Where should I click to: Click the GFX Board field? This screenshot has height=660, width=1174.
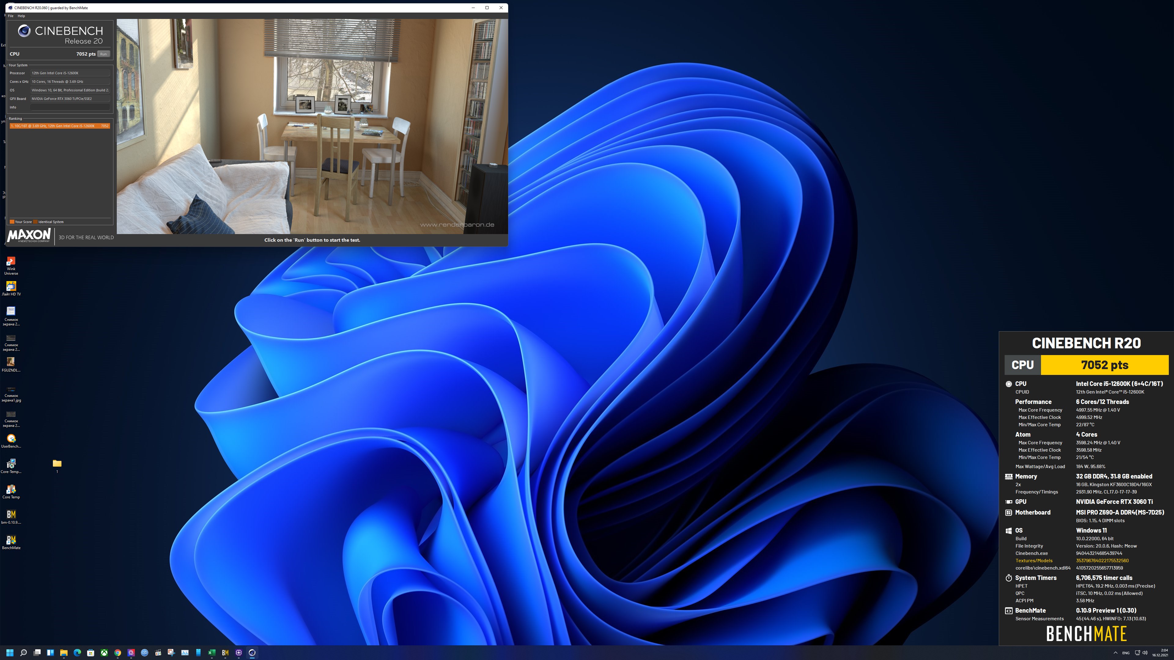pyautogui.click(x=70, y=98)
